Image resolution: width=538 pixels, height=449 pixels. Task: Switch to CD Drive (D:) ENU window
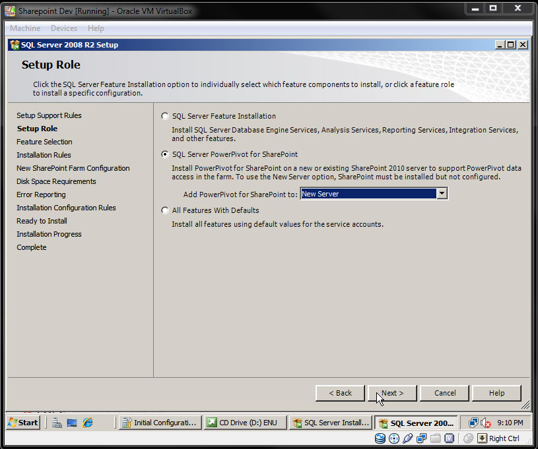click(245, 423)
